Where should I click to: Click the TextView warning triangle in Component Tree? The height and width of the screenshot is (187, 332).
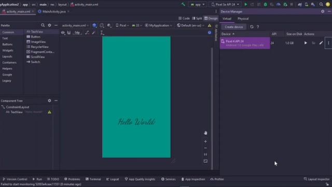pos(49,112)
